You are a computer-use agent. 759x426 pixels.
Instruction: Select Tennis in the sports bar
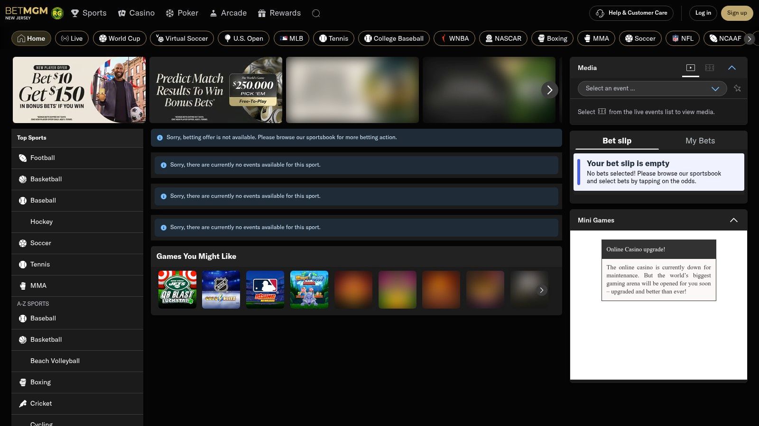(333, 38)
